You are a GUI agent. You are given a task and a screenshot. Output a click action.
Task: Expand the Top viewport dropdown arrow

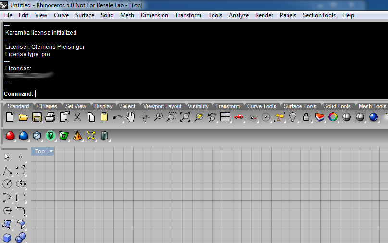[51, 151]
